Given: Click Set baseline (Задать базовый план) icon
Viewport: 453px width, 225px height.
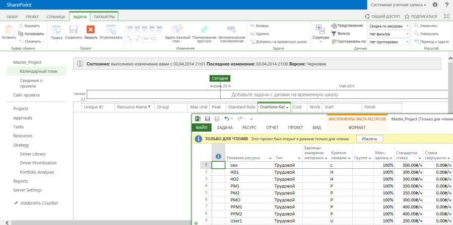Looking at the screenshot, I should (177, 30).
